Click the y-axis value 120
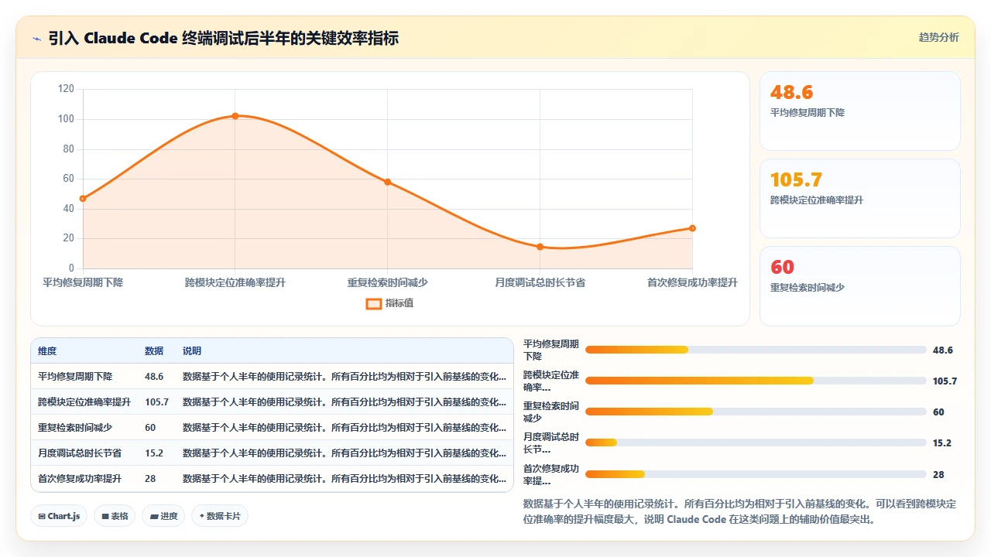991x557 pixels. [66, 89]
